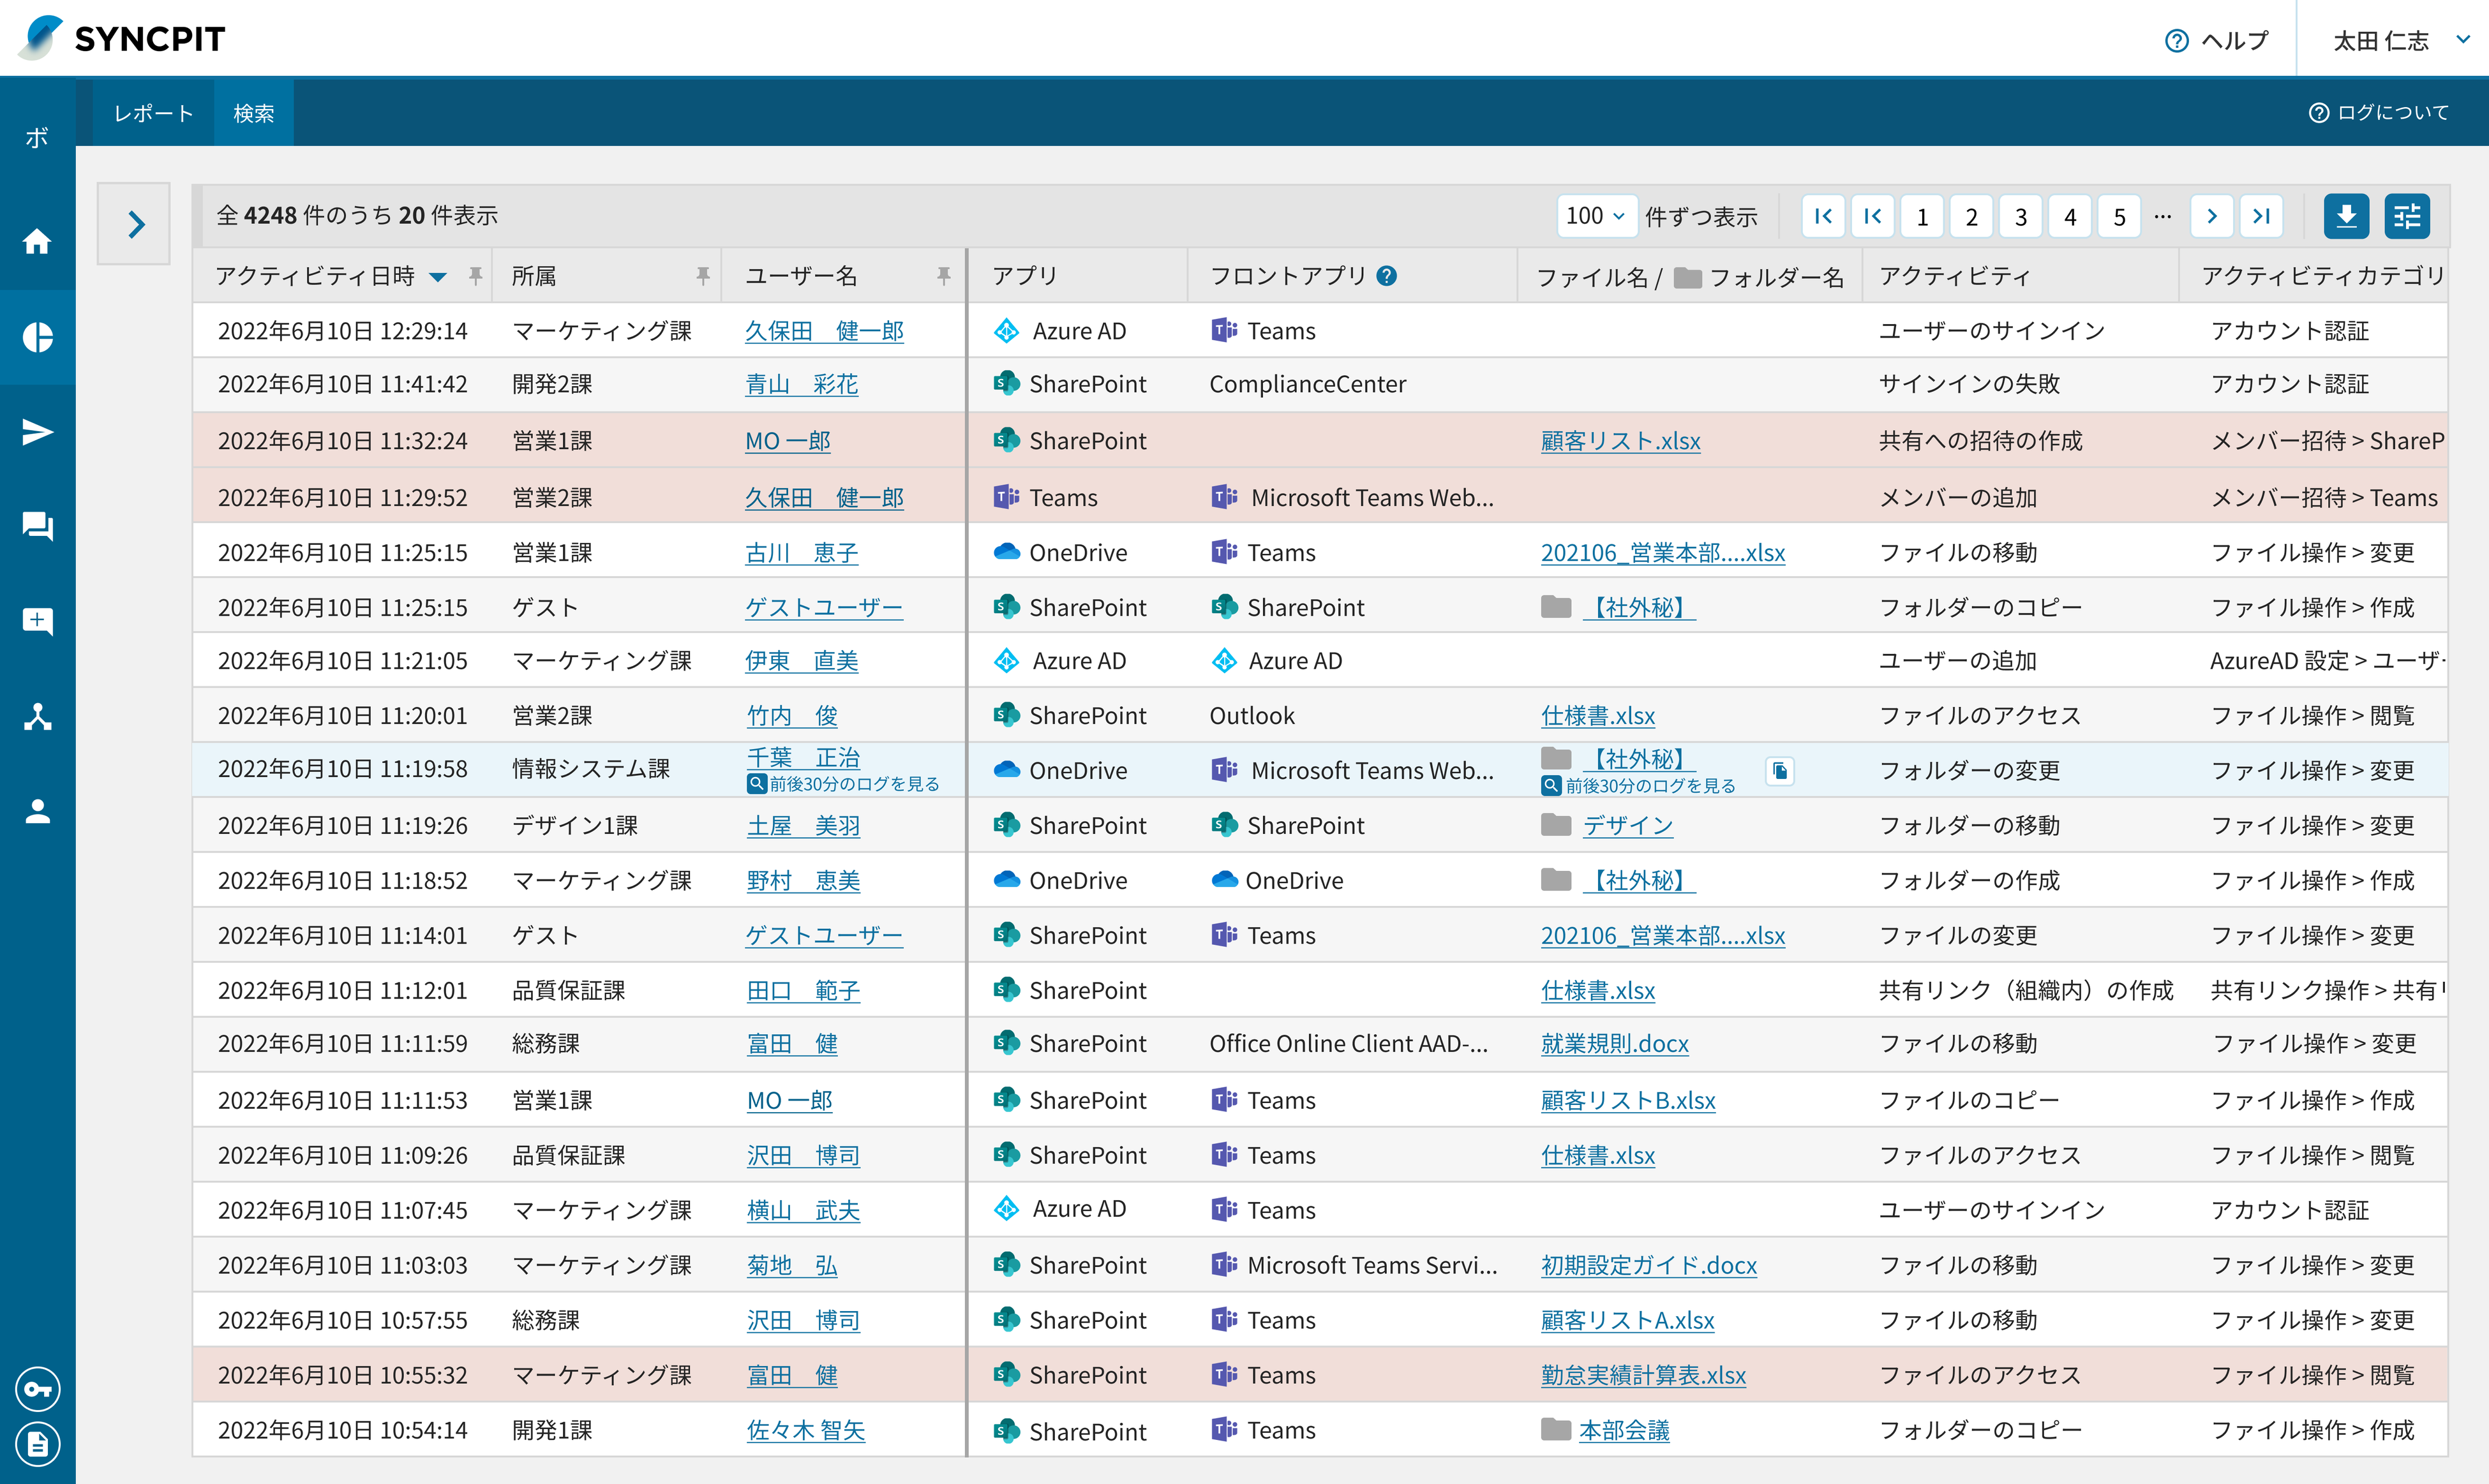Toggle pin on ユーザー名 column
The height and width of the screenshot is (1484, 2489).
(943, 275)
